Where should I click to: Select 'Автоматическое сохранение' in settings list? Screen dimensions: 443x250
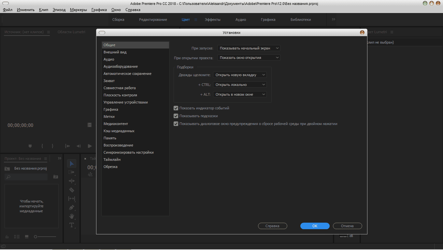(x=127, y=74)
